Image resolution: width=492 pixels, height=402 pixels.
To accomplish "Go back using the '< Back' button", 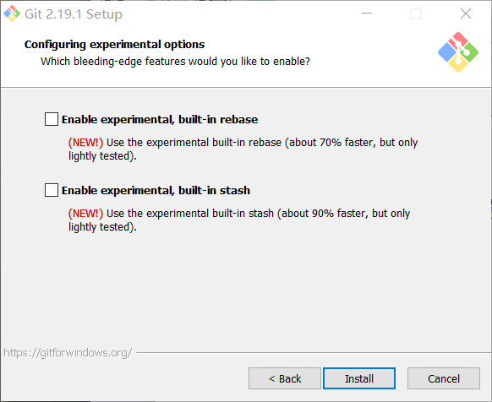I will (x=285, y=378).
